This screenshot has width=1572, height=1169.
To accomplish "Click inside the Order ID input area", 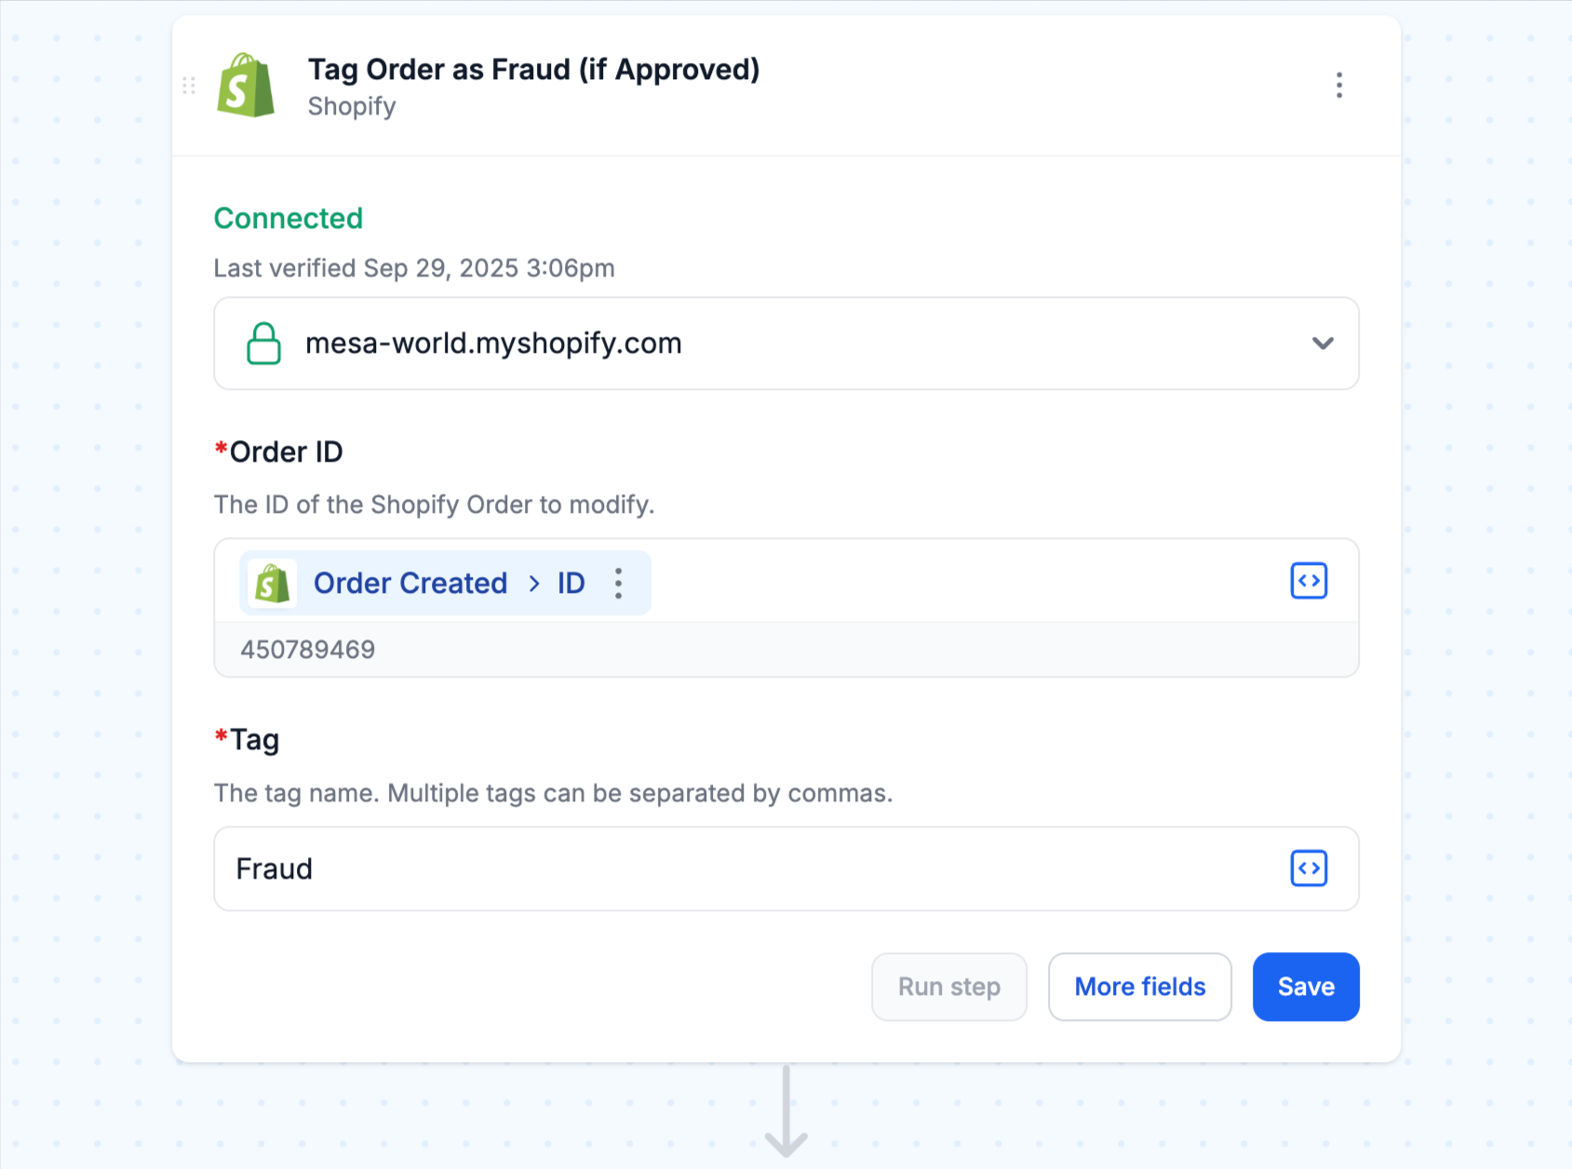I will (968, 581).
